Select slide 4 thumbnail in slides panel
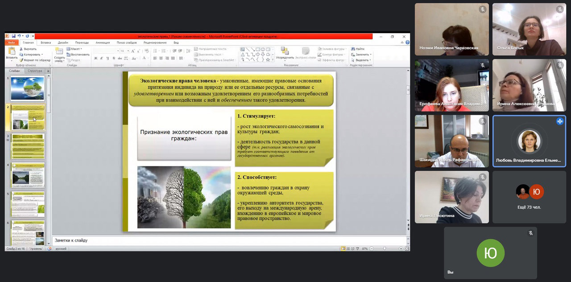The height and width of the screenshot is (282, 571). click(28, 175)
